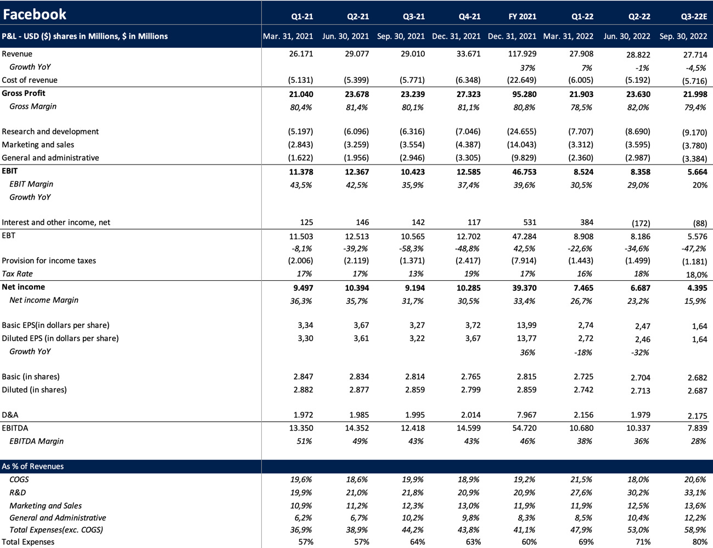Select FY 2021 diluted EPS 13,77
Screen dimensions: 713x548
coord(526,339)
